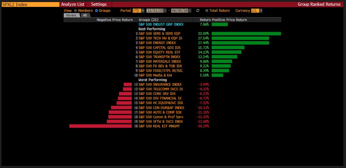Viewport: 346px width, 168px height.
Task: Select S&P 500 TELECOMM SVCS IX row
Action: coord(160,89)
